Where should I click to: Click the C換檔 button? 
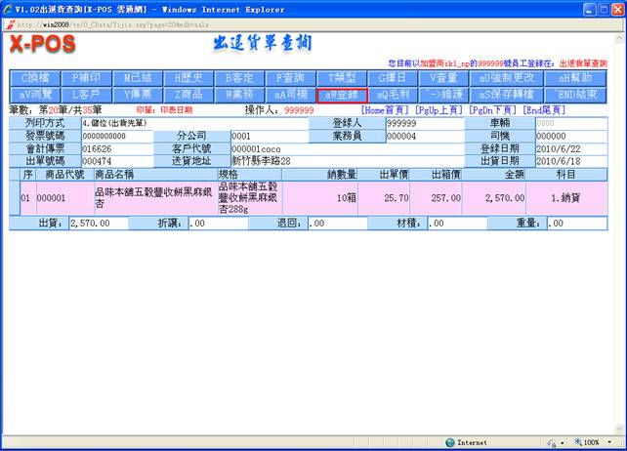pos(35,78)
